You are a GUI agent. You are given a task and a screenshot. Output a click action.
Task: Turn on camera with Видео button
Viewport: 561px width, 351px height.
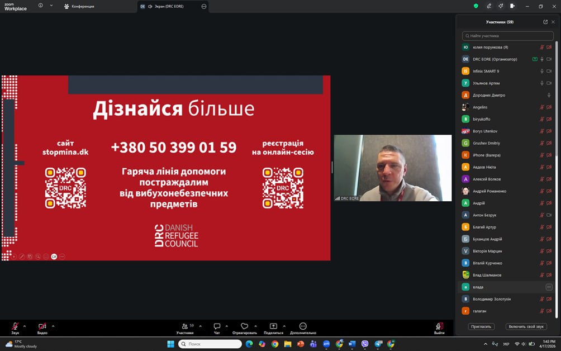coord(42,326)
